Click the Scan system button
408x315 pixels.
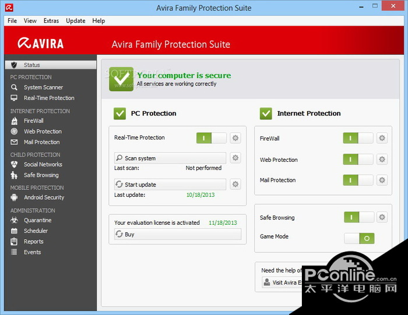tap(170, 158)
